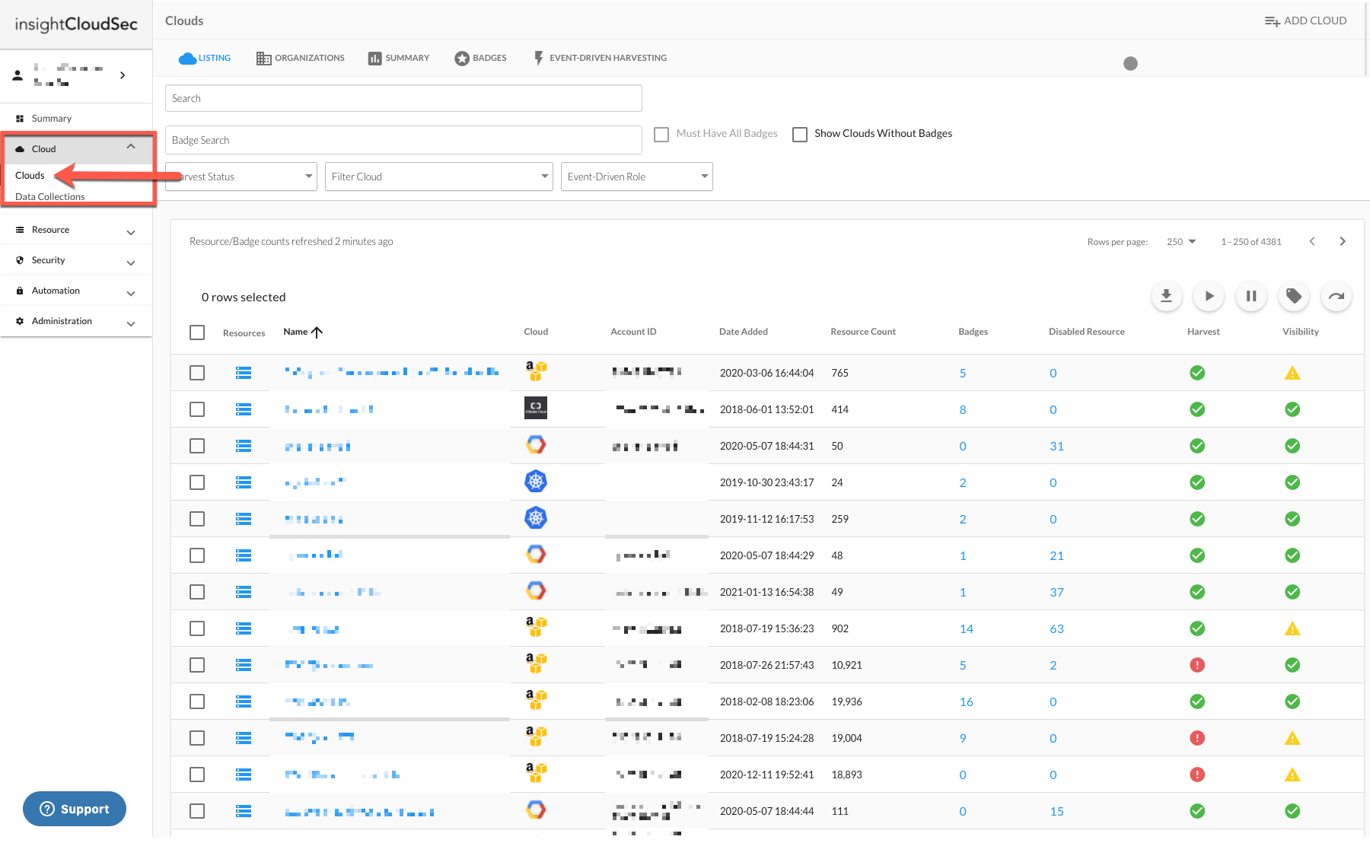Click the AWS cloud icon in row 2020-03-06 16:44:04

[536, 371]
